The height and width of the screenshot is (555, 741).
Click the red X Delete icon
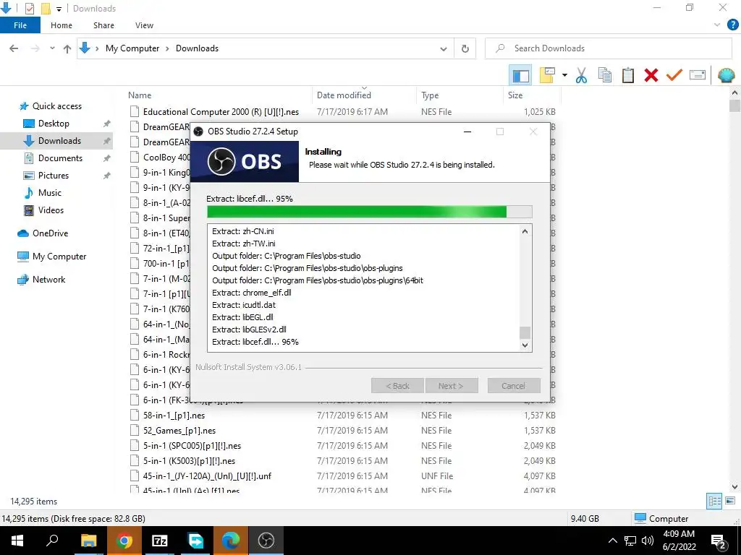coord(651,75)
